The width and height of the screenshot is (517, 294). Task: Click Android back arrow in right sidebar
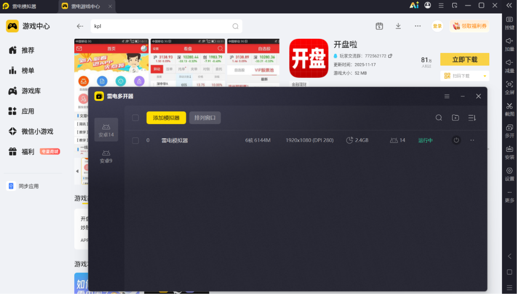(x=509, y=256)
